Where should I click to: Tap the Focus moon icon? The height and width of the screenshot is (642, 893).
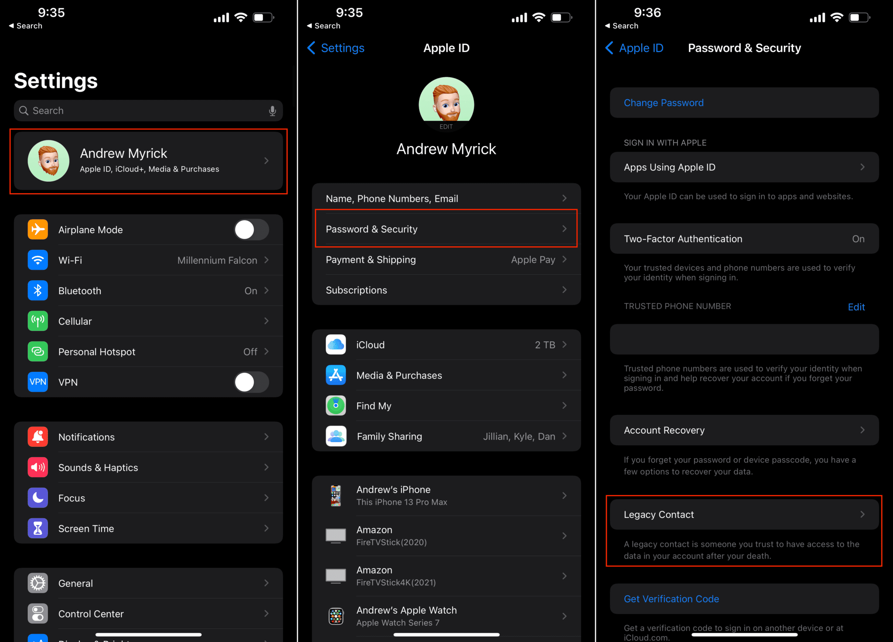(38, 498)
